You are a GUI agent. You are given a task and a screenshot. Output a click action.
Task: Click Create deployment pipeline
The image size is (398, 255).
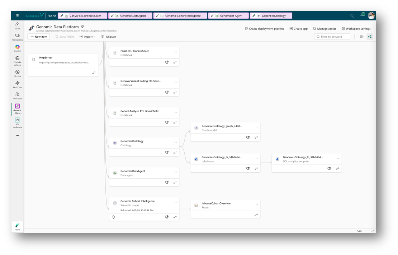point(264,29)
